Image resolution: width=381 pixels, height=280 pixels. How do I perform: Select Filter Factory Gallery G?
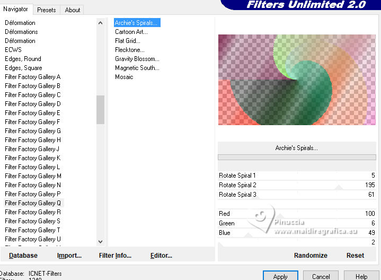32,130
